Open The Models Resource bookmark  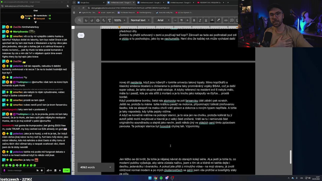(x=126, y=12)
